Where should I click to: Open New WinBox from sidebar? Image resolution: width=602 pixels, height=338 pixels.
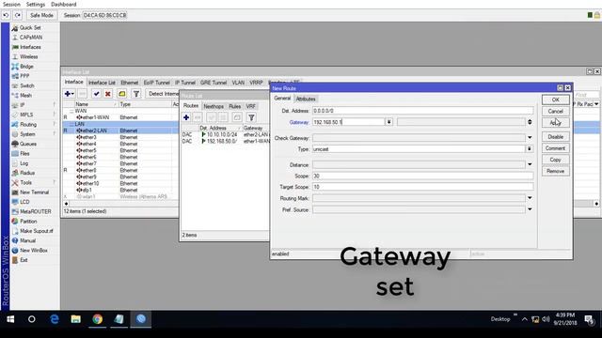click(34, 251)
